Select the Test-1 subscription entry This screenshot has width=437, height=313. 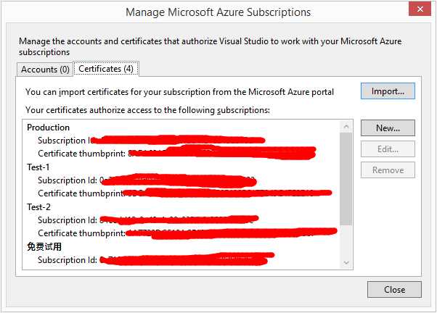click(x=38, y=167)
